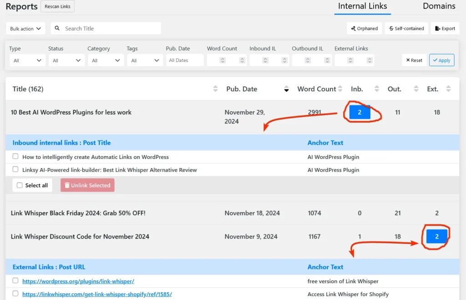Click the Unlink Selected button
This screenshot has height=300, width=466.
[87, 185]
